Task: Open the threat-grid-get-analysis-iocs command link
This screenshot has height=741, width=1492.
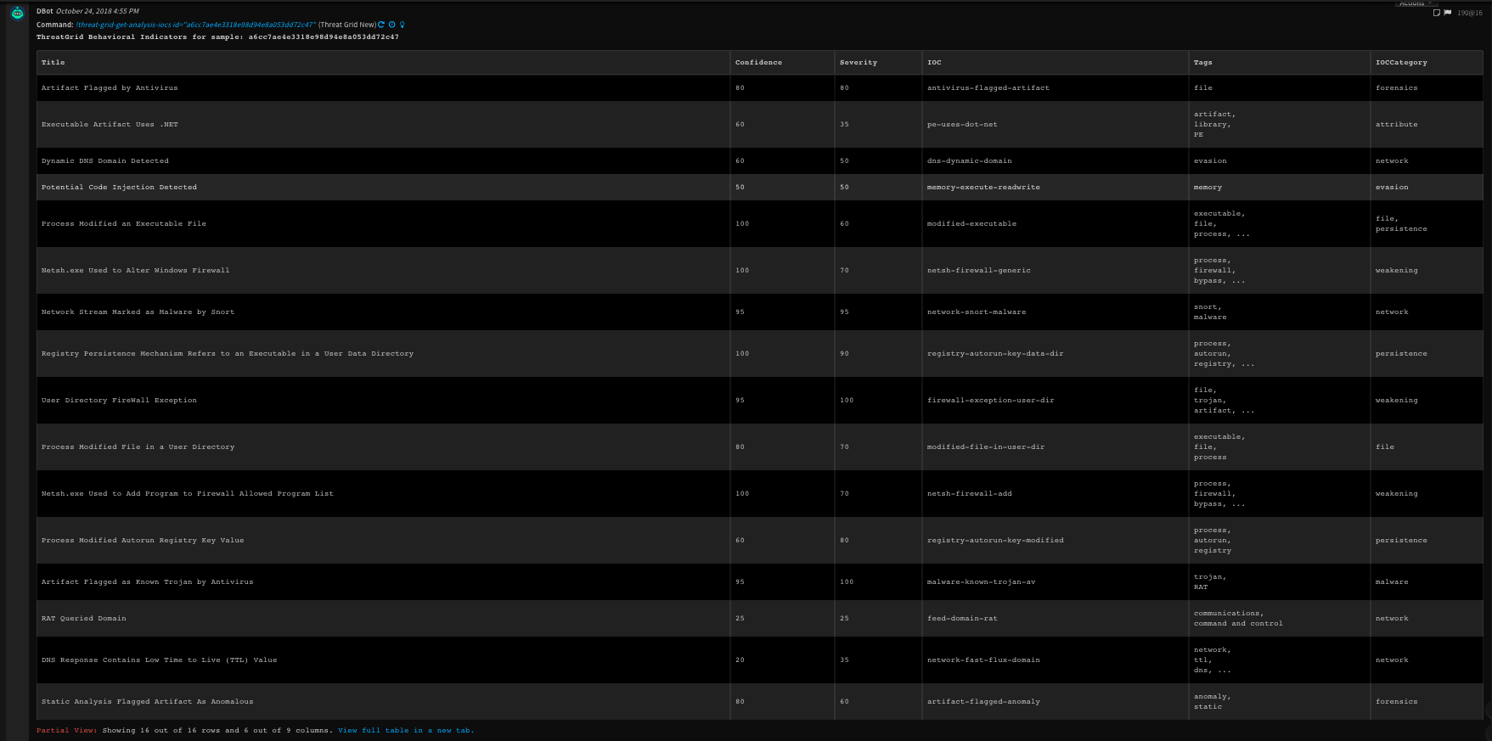Action: [x=195, y=25]
